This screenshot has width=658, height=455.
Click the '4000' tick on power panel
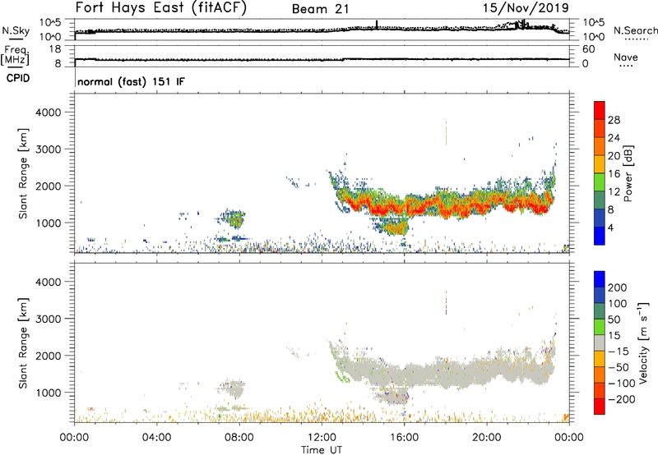pyautogui.click(x=48, y=113)
